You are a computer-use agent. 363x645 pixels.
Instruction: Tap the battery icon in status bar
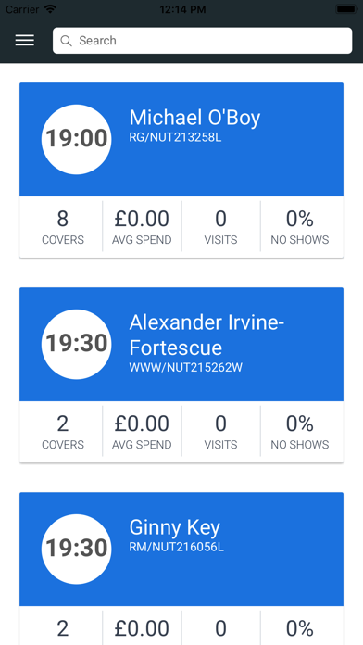[346, 9]
